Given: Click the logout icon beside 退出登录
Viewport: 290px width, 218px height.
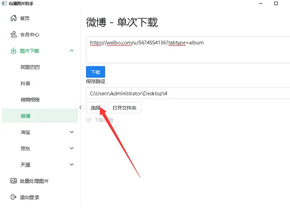Looking at the screenshot, I should pos(14,197).
